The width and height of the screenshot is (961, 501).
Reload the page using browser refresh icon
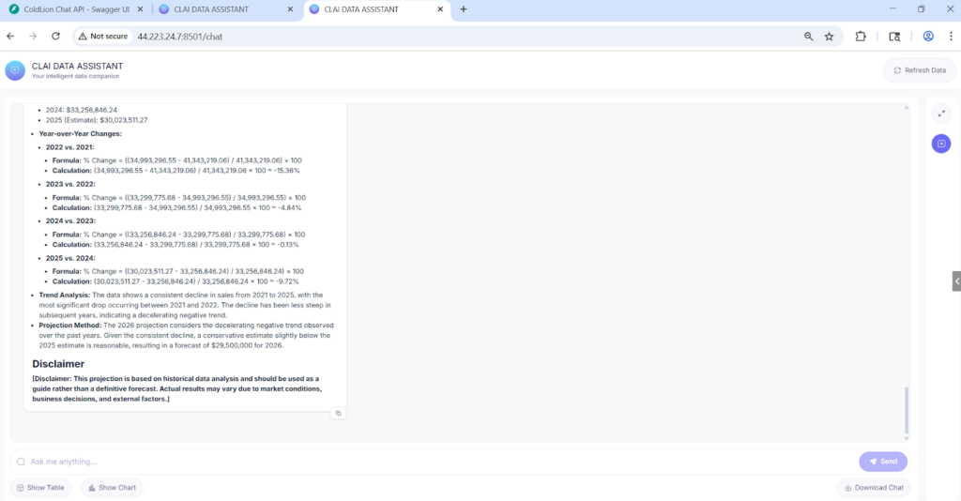pos(55,37)
